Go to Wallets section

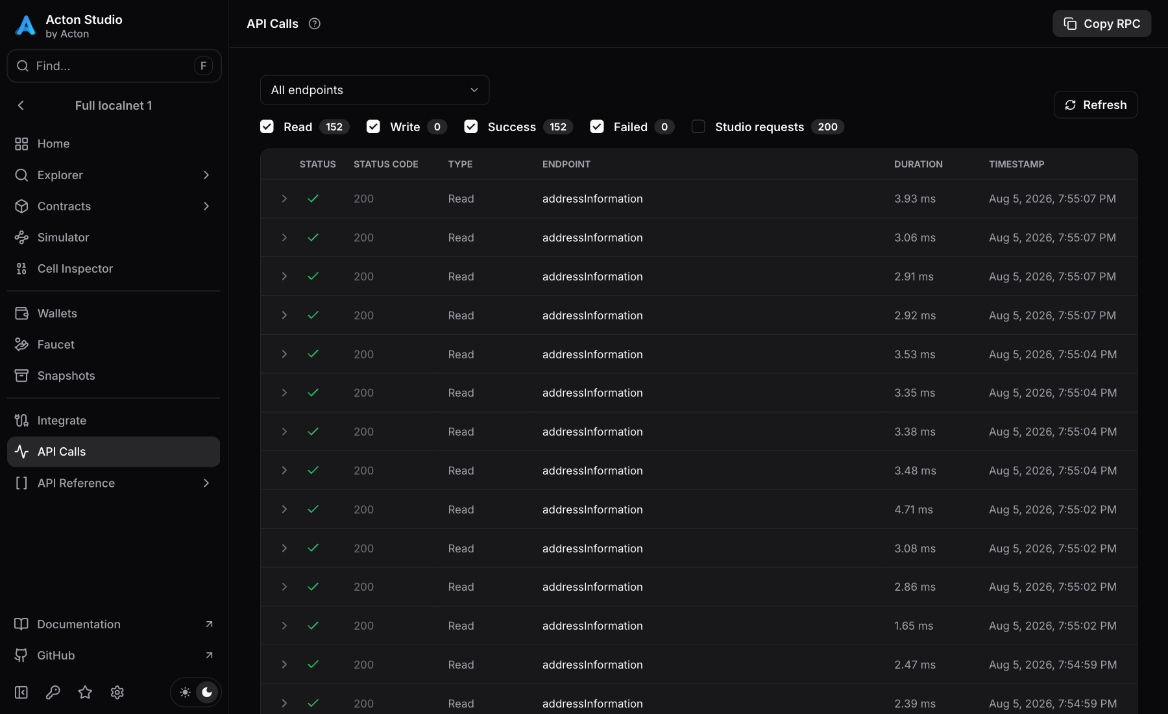(114, 314)
